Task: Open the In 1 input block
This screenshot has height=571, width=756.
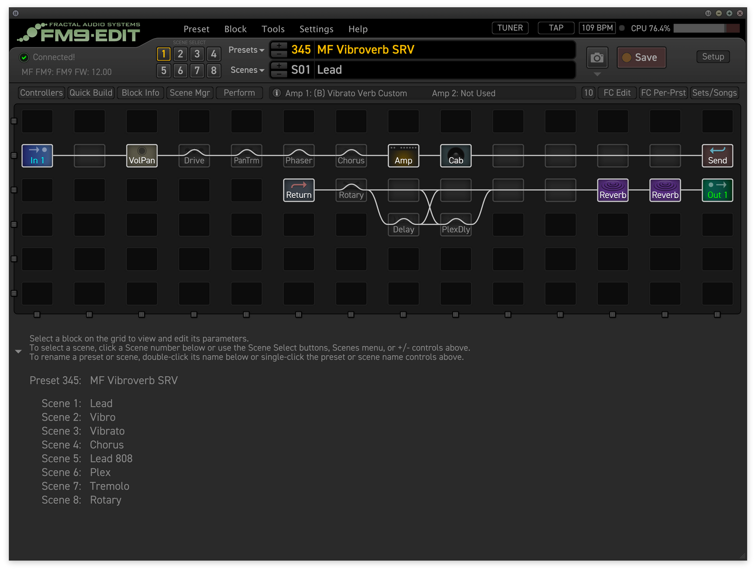Action: [x=37, y=156]
